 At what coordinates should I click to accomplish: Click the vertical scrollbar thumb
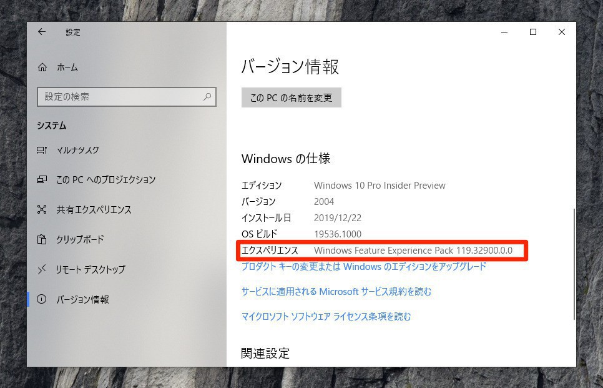click(x=574, y=264)
